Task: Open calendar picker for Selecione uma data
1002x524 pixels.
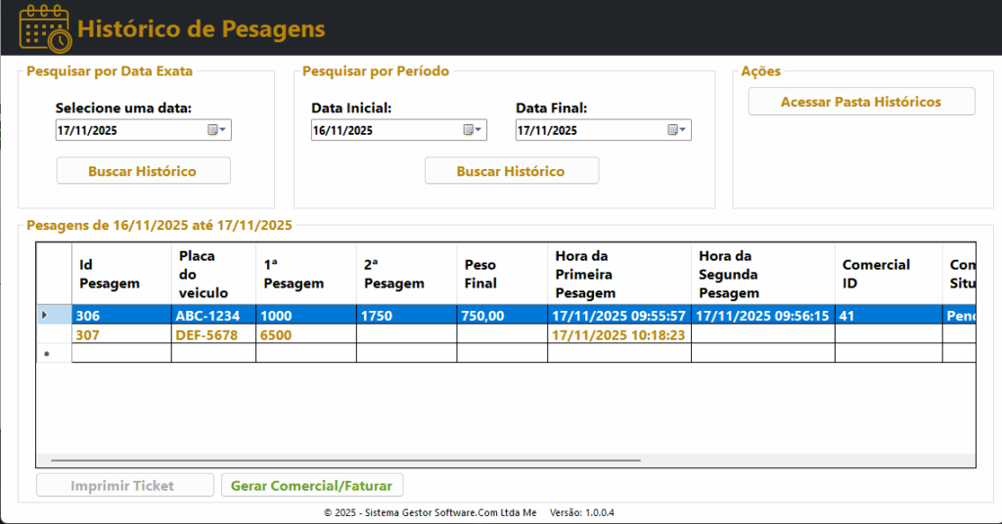Action: click(x=216, y=130)
